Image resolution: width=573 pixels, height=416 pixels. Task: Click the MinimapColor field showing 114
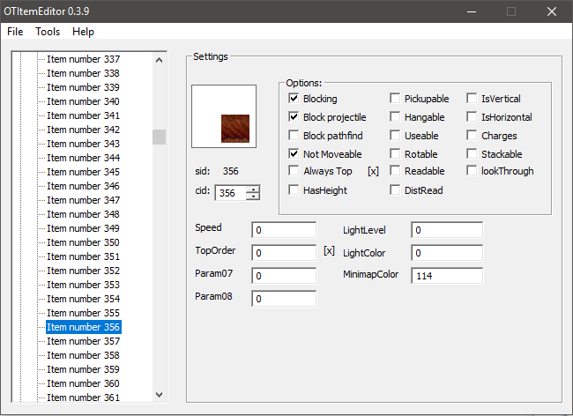[x=447, y=276]
